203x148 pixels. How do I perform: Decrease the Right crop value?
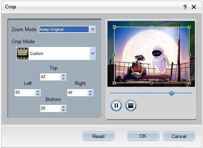click(91, 95)
